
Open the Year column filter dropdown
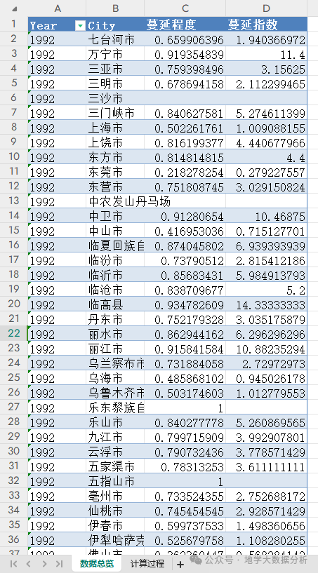pyautogui.click(x=80, y=25)
